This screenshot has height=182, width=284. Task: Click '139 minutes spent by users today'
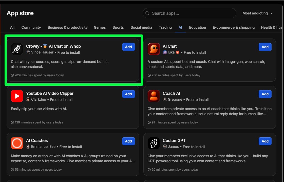pyautogui.click(x=39, y=122)
